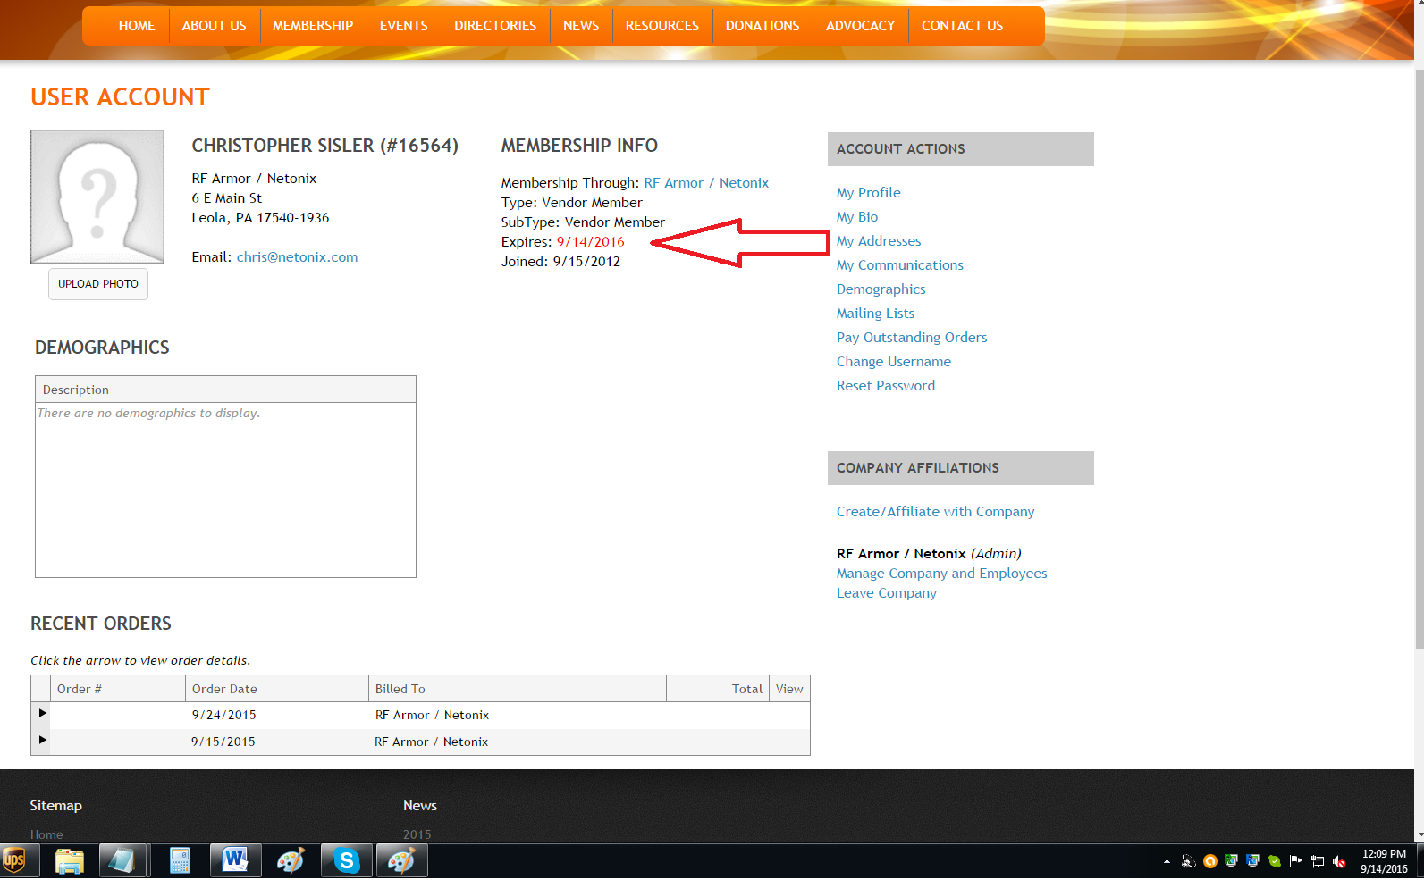The height and width of the screenshot is (880, 1424).
Task: Click the profile photo placeholder
Action: click(x=97, y=197)
